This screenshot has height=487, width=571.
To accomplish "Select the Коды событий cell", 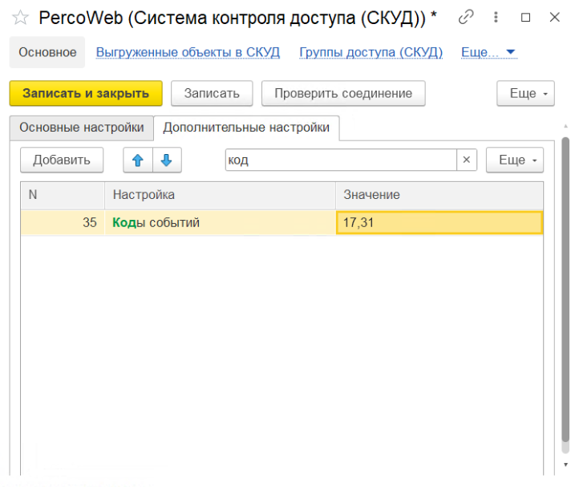I will click(x=220, y=222).
